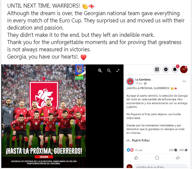Screen dimensions: 192x169
Task: Open notifications bell with badge
Action: point(175,69)
